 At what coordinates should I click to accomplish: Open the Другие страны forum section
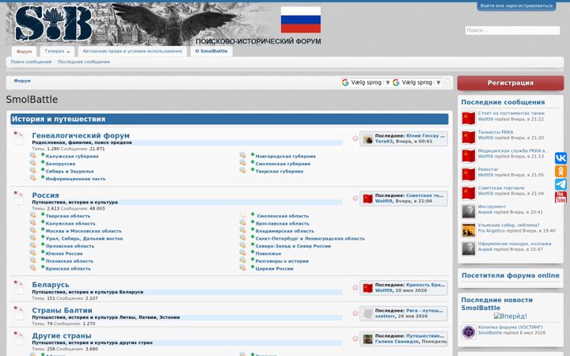62,335
